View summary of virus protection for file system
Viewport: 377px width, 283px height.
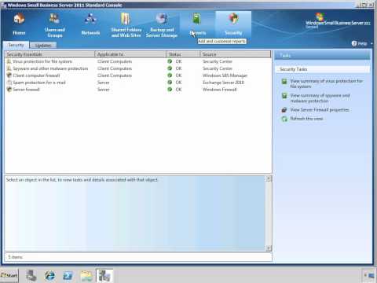tap(326, 83)
